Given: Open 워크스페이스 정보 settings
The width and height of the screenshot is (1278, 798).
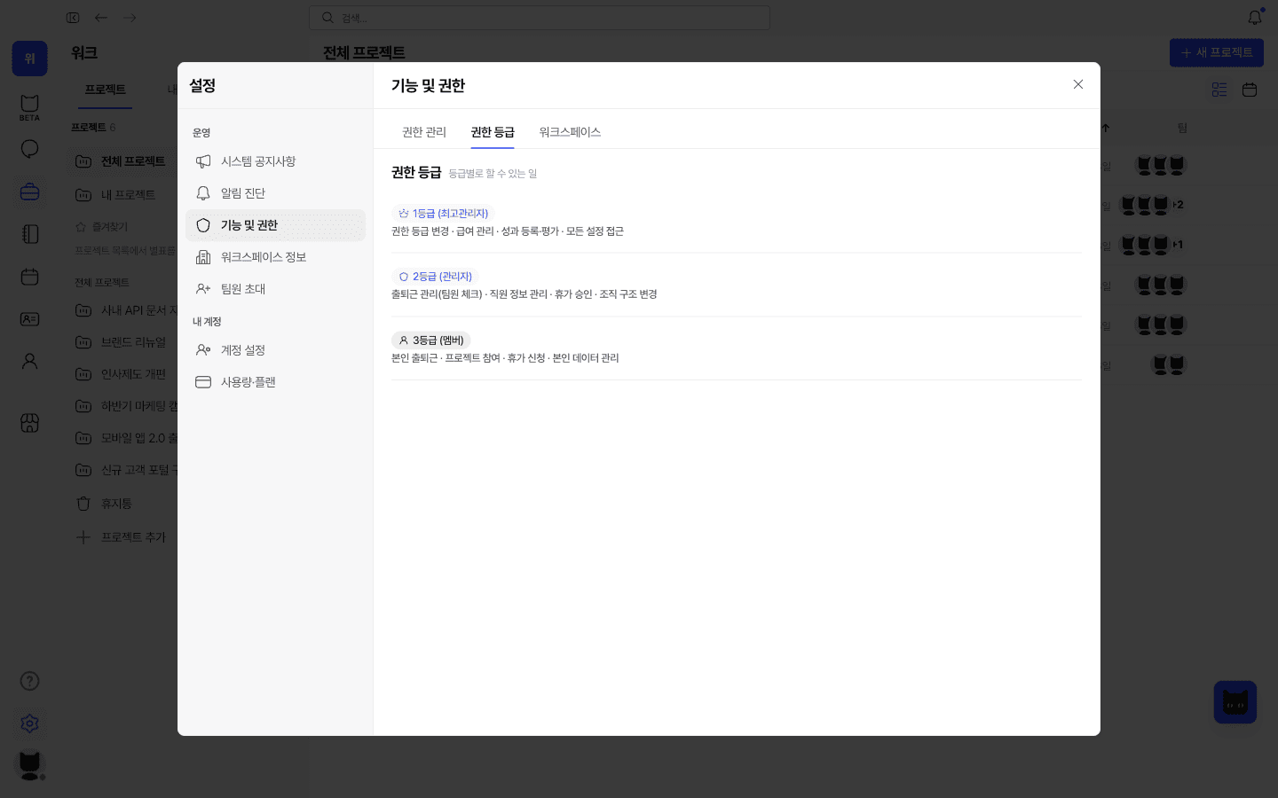Looking at the screenshot, I should 275,257.
